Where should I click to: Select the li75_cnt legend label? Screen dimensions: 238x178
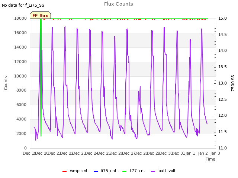click(109, 171)
